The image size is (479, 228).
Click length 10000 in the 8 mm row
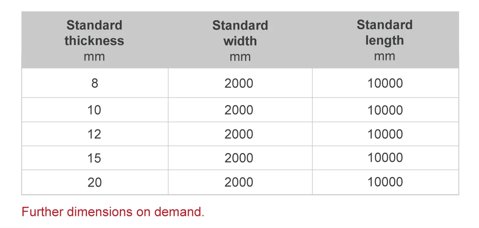(385, 83)
